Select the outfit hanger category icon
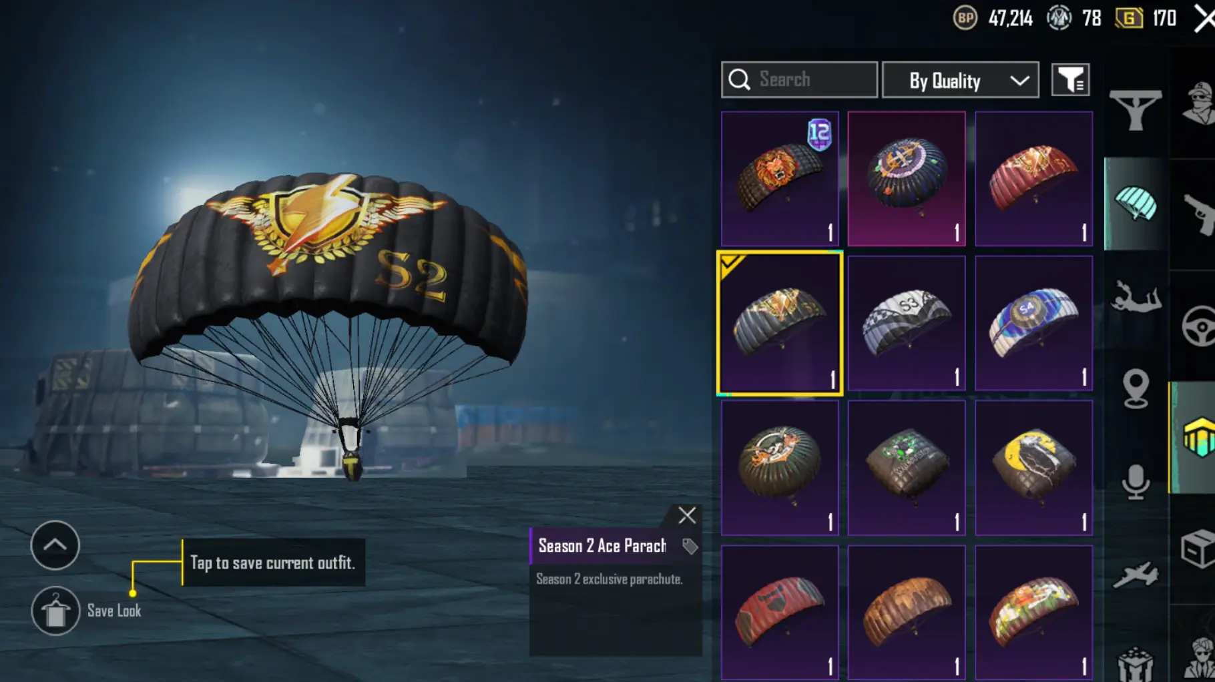The width and height of the screenshot is (1215, 682). [1135, 110]
